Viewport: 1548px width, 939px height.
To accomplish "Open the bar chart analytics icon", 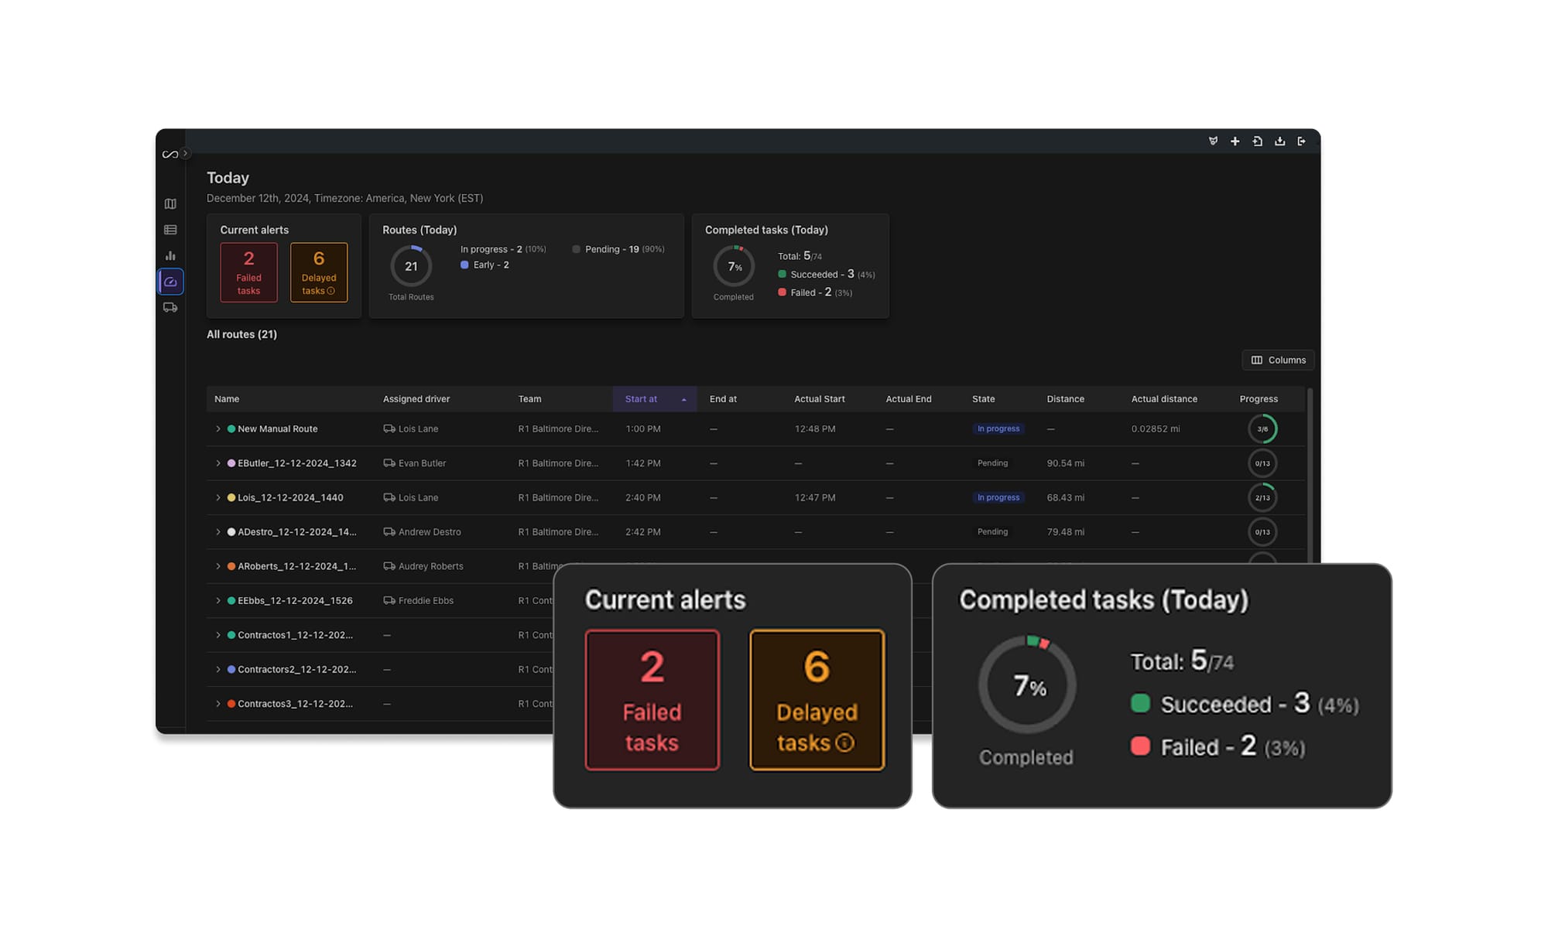I will tap(170, 256).
